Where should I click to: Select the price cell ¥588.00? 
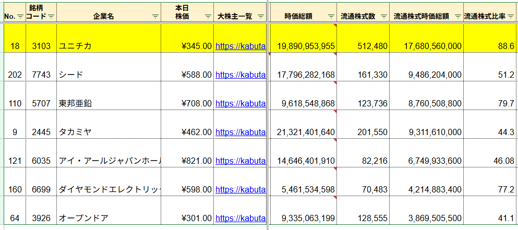187,67
